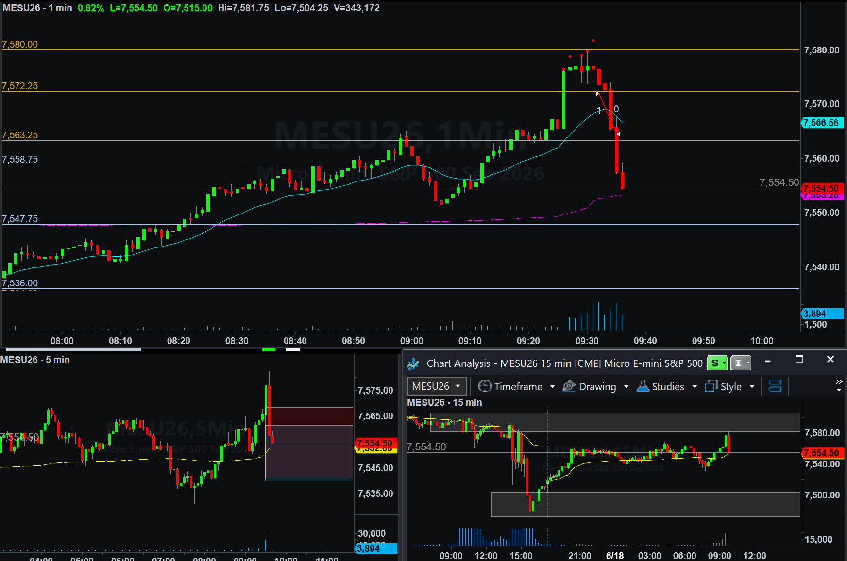Click the 7,558.75 horizontal line label
The width and height of the screenshot is (847, 561).
pos(20,159)
